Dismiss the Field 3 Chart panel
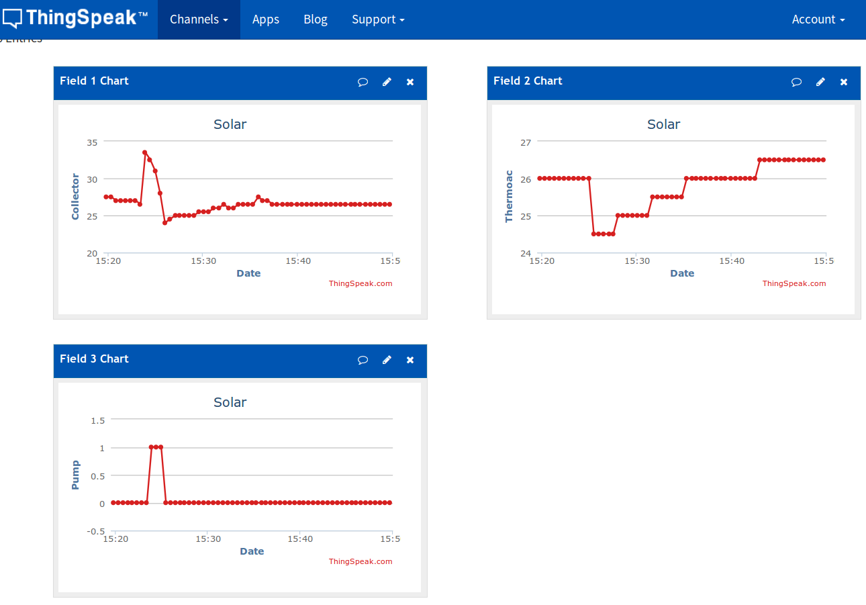The image size is (866, 605). pyautogui.click(x=410, y=360)
